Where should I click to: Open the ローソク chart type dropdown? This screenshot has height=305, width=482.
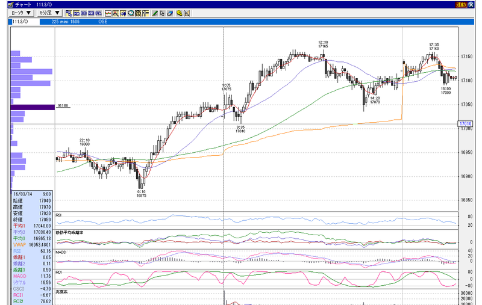[21, 13]
